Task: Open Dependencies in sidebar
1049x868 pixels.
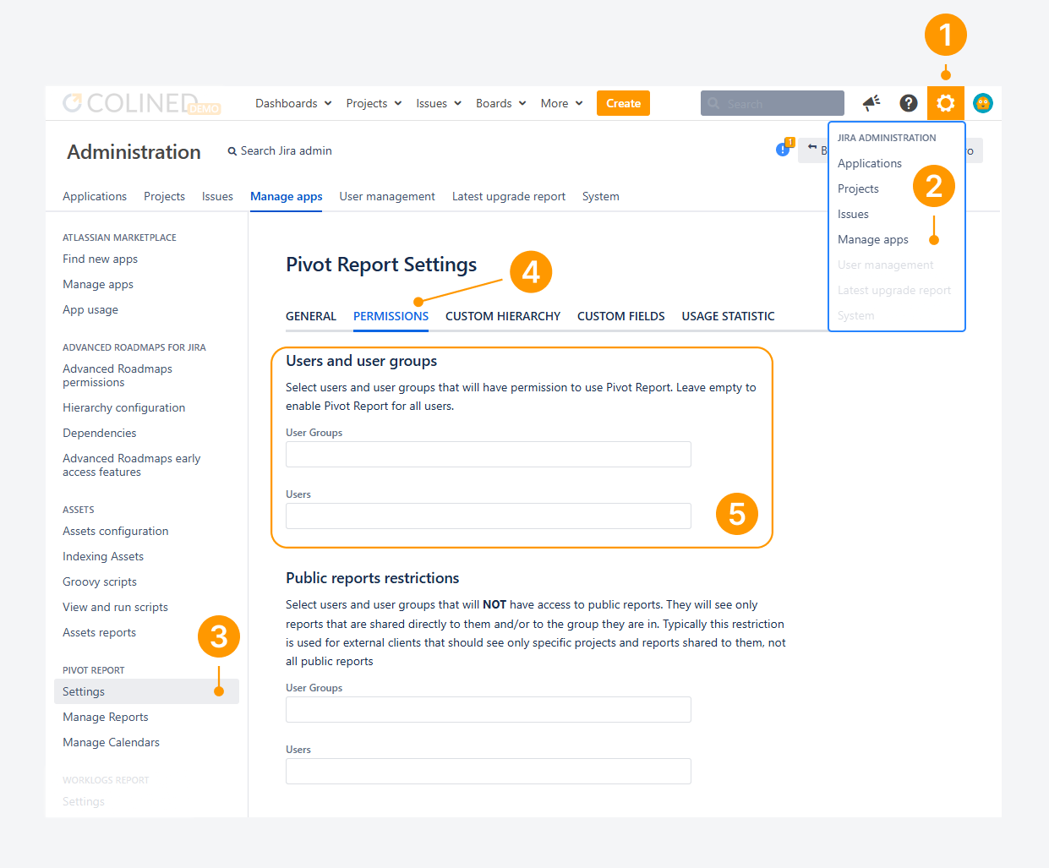Action: 100,433
